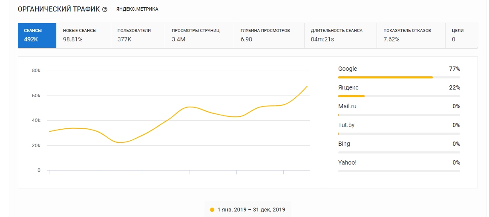Click the Google 77% percentage value

coord(454,69)
